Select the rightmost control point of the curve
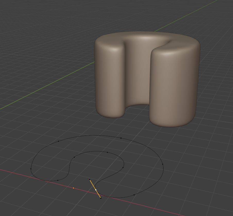Screen dimensions: 233x216 163,164
